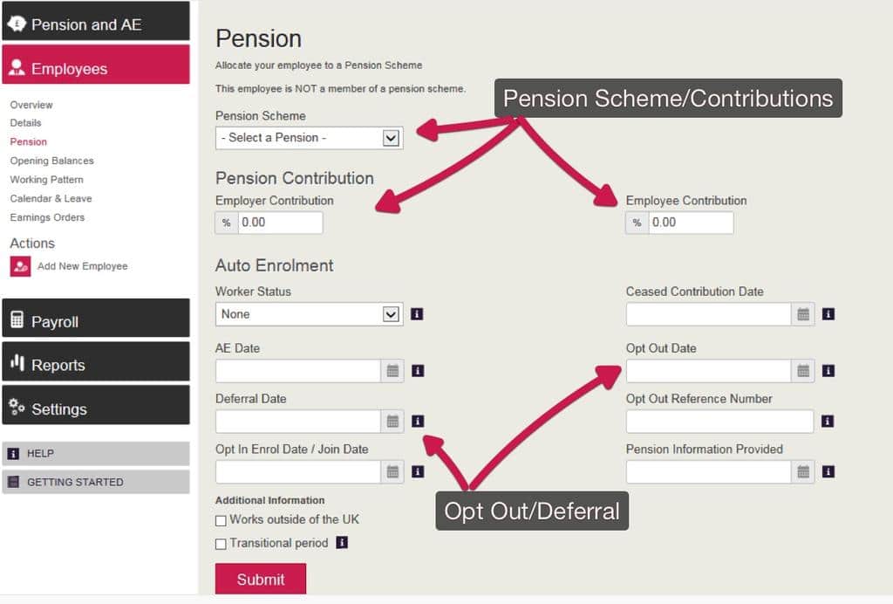Open calendar picker for AE Date
This screenshot has width=893, height=604.
392,371
